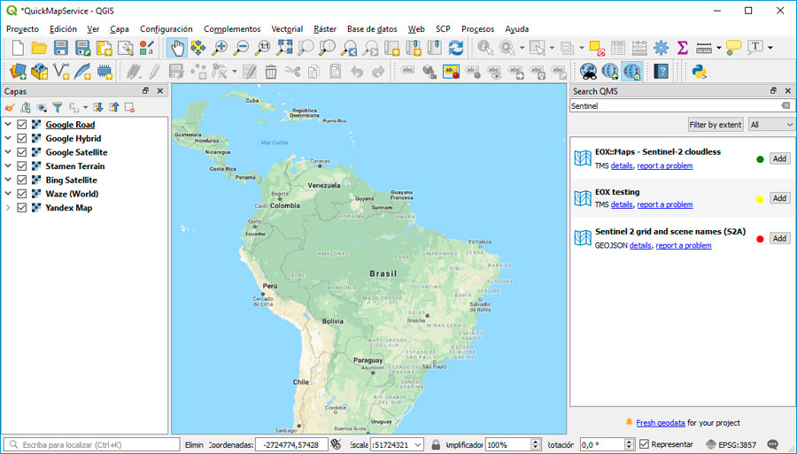Increase the Amplificador magnifier spinner
This screenshot has width=797, height=454.
coord(535,442)
